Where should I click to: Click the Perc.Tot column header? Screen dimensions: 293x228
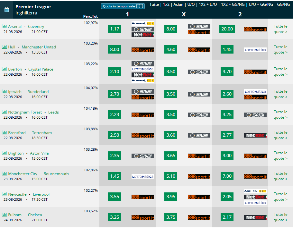[90, 16]
